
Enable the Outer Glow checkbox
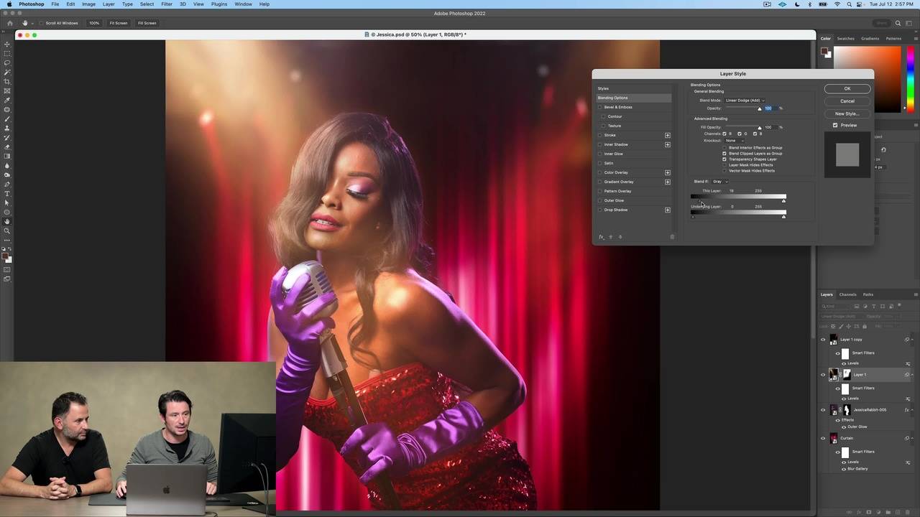tap(601, 200)
